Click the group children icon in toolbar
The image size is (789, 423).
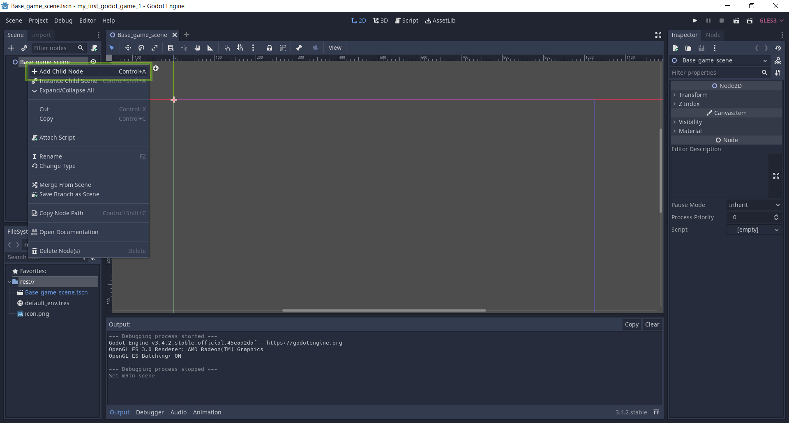click(x=283, y=48)
